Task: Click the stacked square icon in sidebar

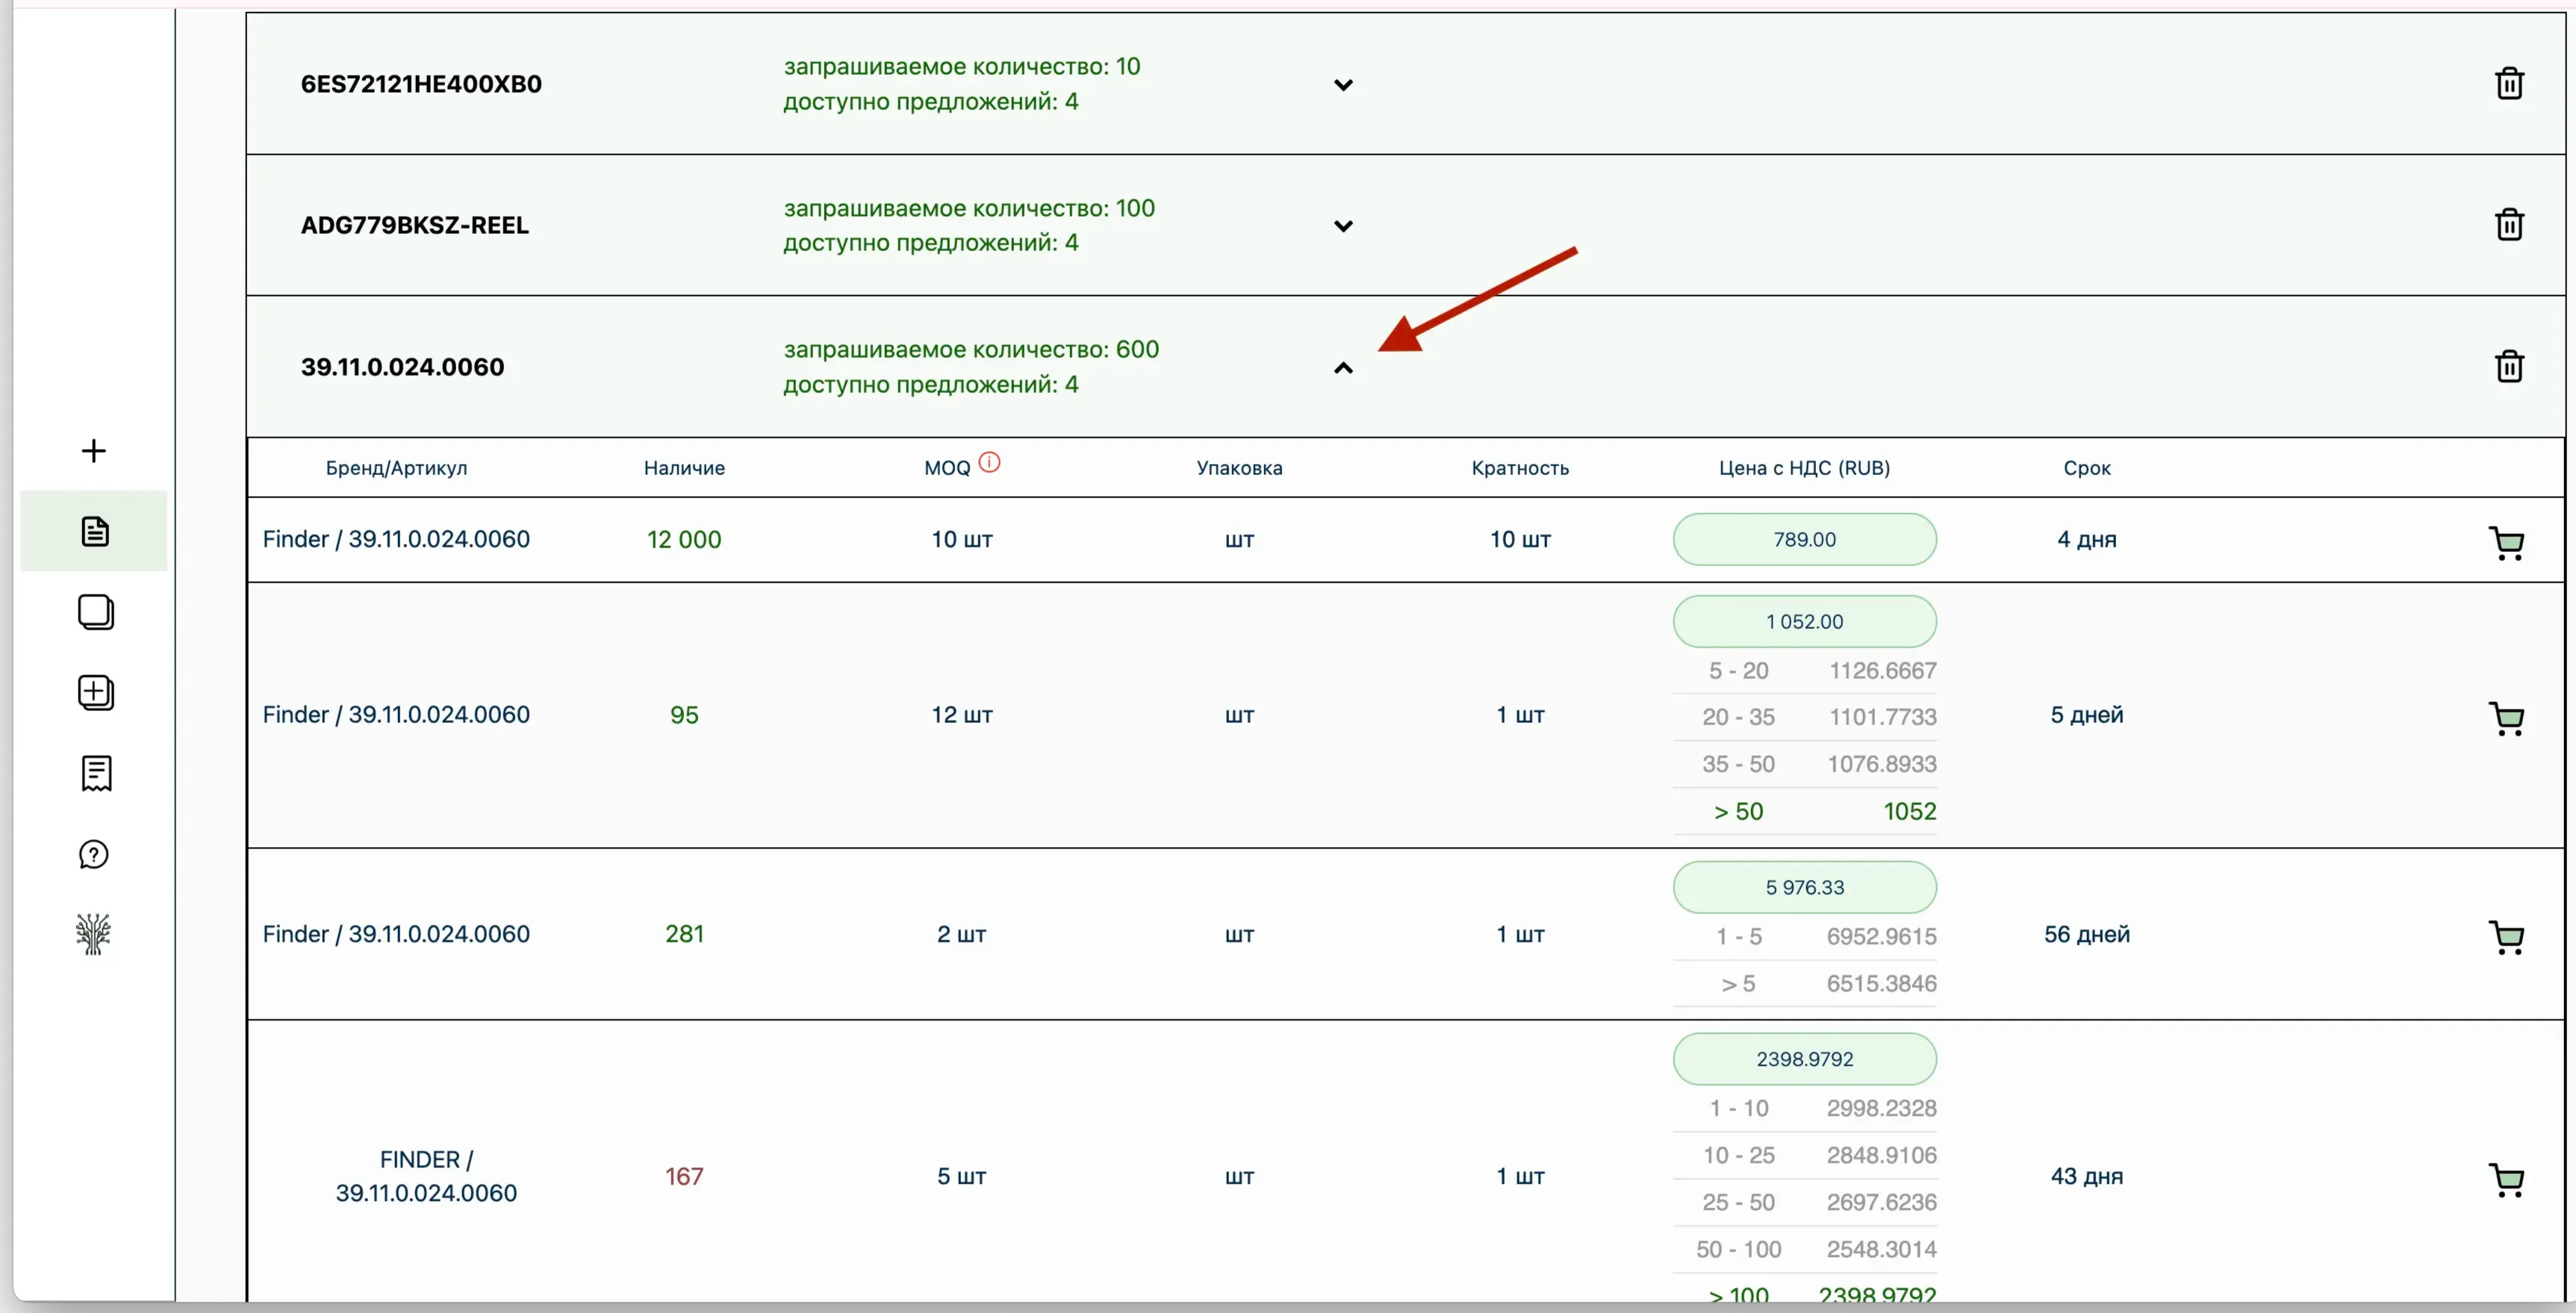Action: pos(96,612)
